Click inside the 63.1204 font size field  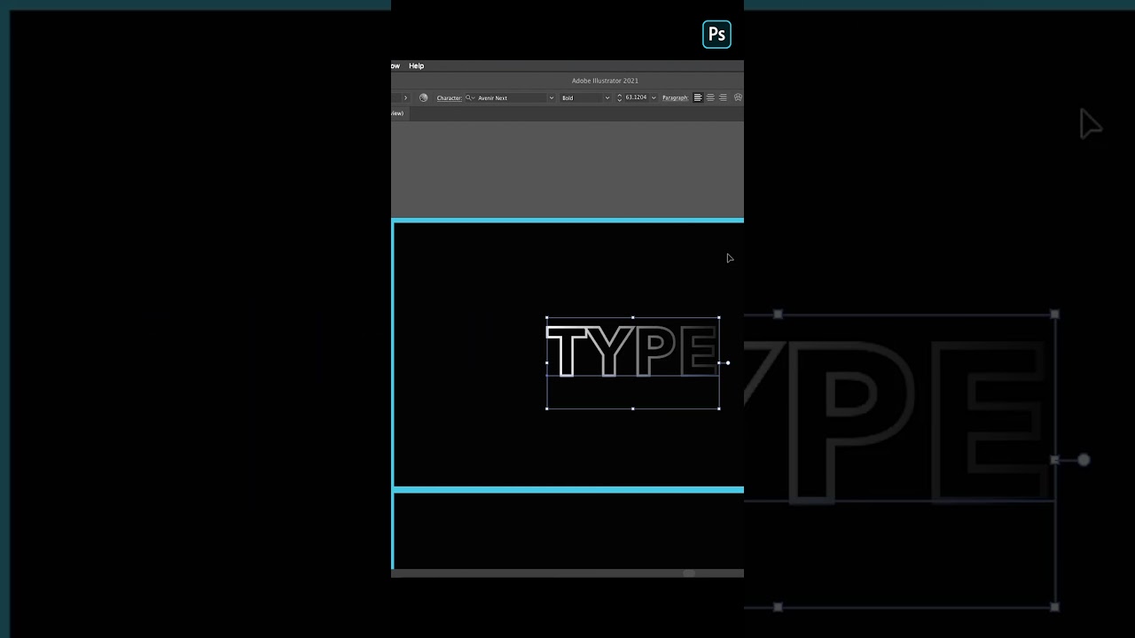[x=636, y=97]
